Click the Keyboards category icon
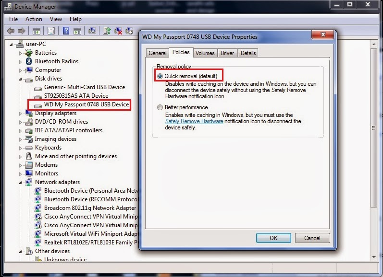This screenshot has width=383, height=277. pyautogui.click(x=28, y=148)
